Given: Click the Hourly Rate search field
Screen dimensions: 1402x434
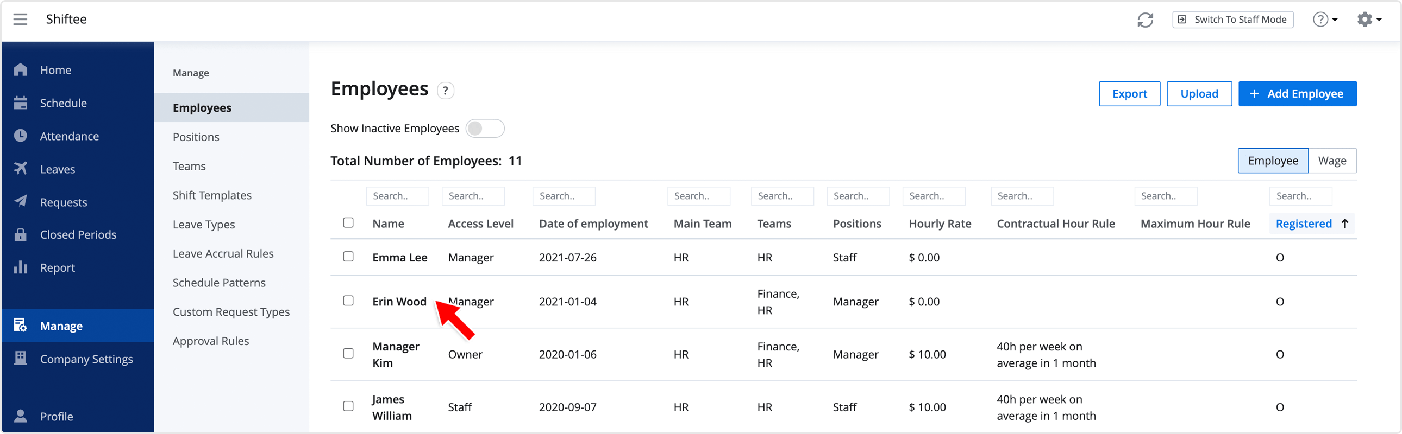Looking at the screenshot, I should click(934, 196).
